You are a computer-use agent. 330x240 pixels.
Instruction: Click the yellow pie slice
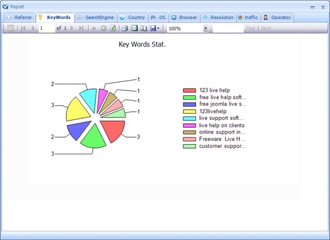[x=76, y=110]
